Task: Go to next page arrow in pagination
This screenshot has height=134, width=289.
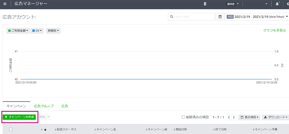Action: pos(234,117)
